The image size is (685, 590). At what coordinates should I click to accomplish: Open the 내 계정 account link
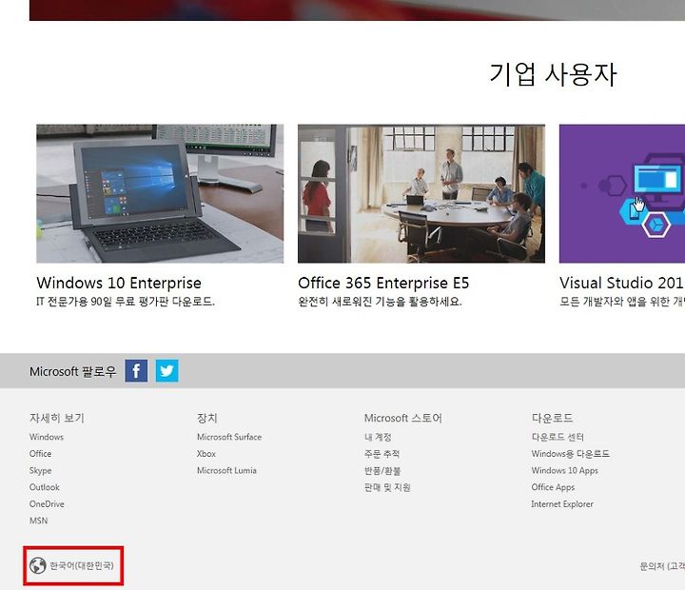tap(378, 437)
